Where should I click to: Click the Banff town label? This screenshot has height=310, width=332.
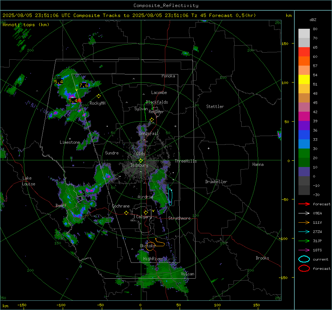click(x=61, y=205)
